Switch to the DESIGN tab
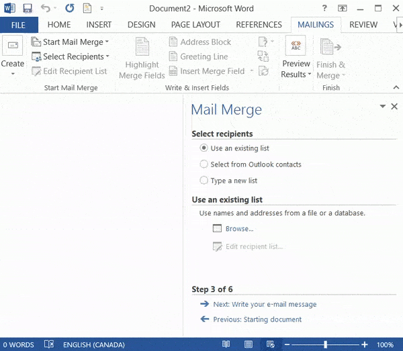403x351 pixels. tap(142, 25)
